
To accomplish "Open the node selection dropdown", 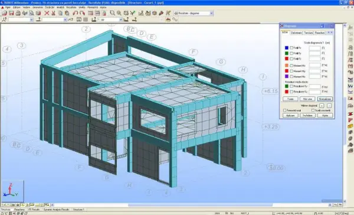I will [x=31, y=19].
